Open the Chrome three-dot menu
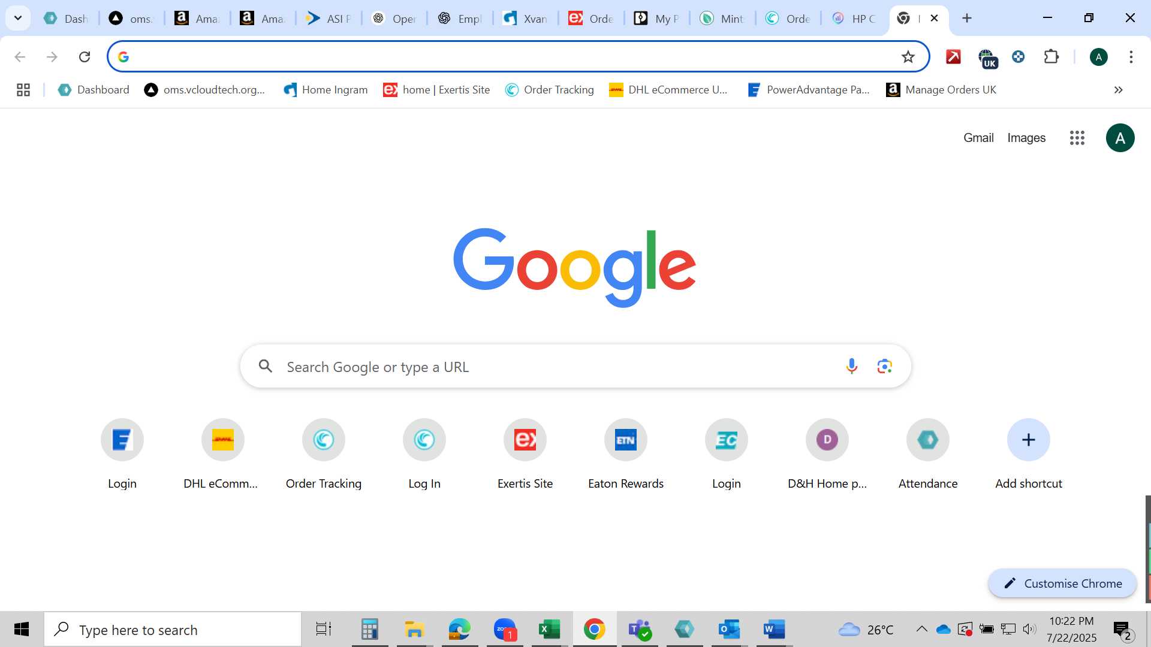Image resolution: width=1151 pixels, height=647 pixels. pos(1131,57)
